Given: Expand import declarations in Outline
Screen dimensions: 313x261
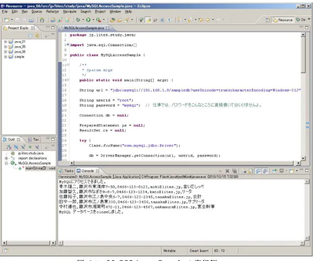Looking at the screenshot, I should [x=6, y=158].
